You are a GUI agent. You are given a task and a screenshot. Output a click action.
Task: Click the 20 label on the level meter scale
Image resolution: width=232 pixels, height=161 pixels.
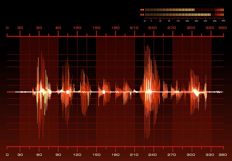point(187,21)
